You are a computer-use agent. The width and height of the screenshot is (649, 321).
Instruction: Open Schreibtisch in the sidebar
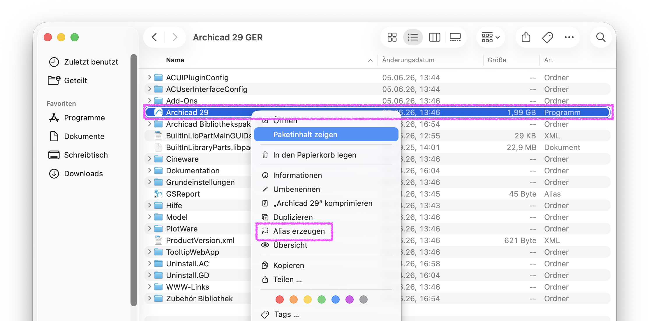pos(78,155)
